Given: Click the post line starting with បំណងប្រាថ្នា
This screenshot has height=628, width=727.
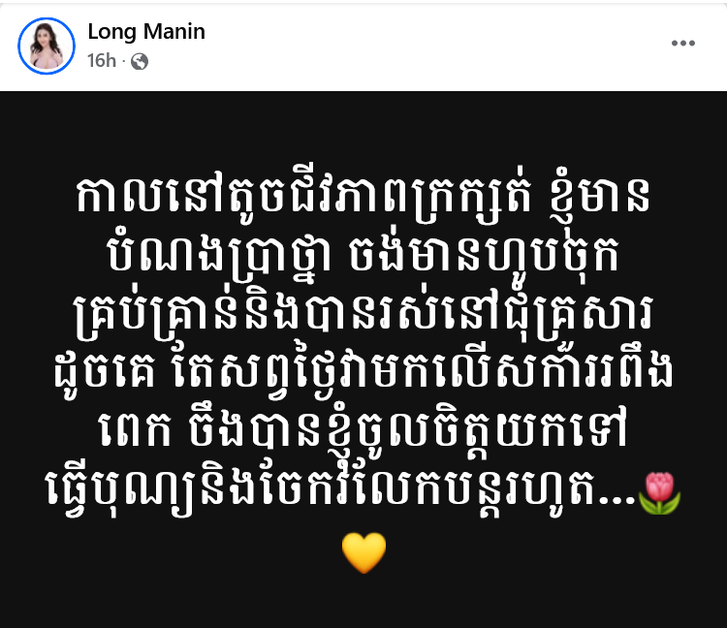Looking at the screenshot, I should point(363,259).
